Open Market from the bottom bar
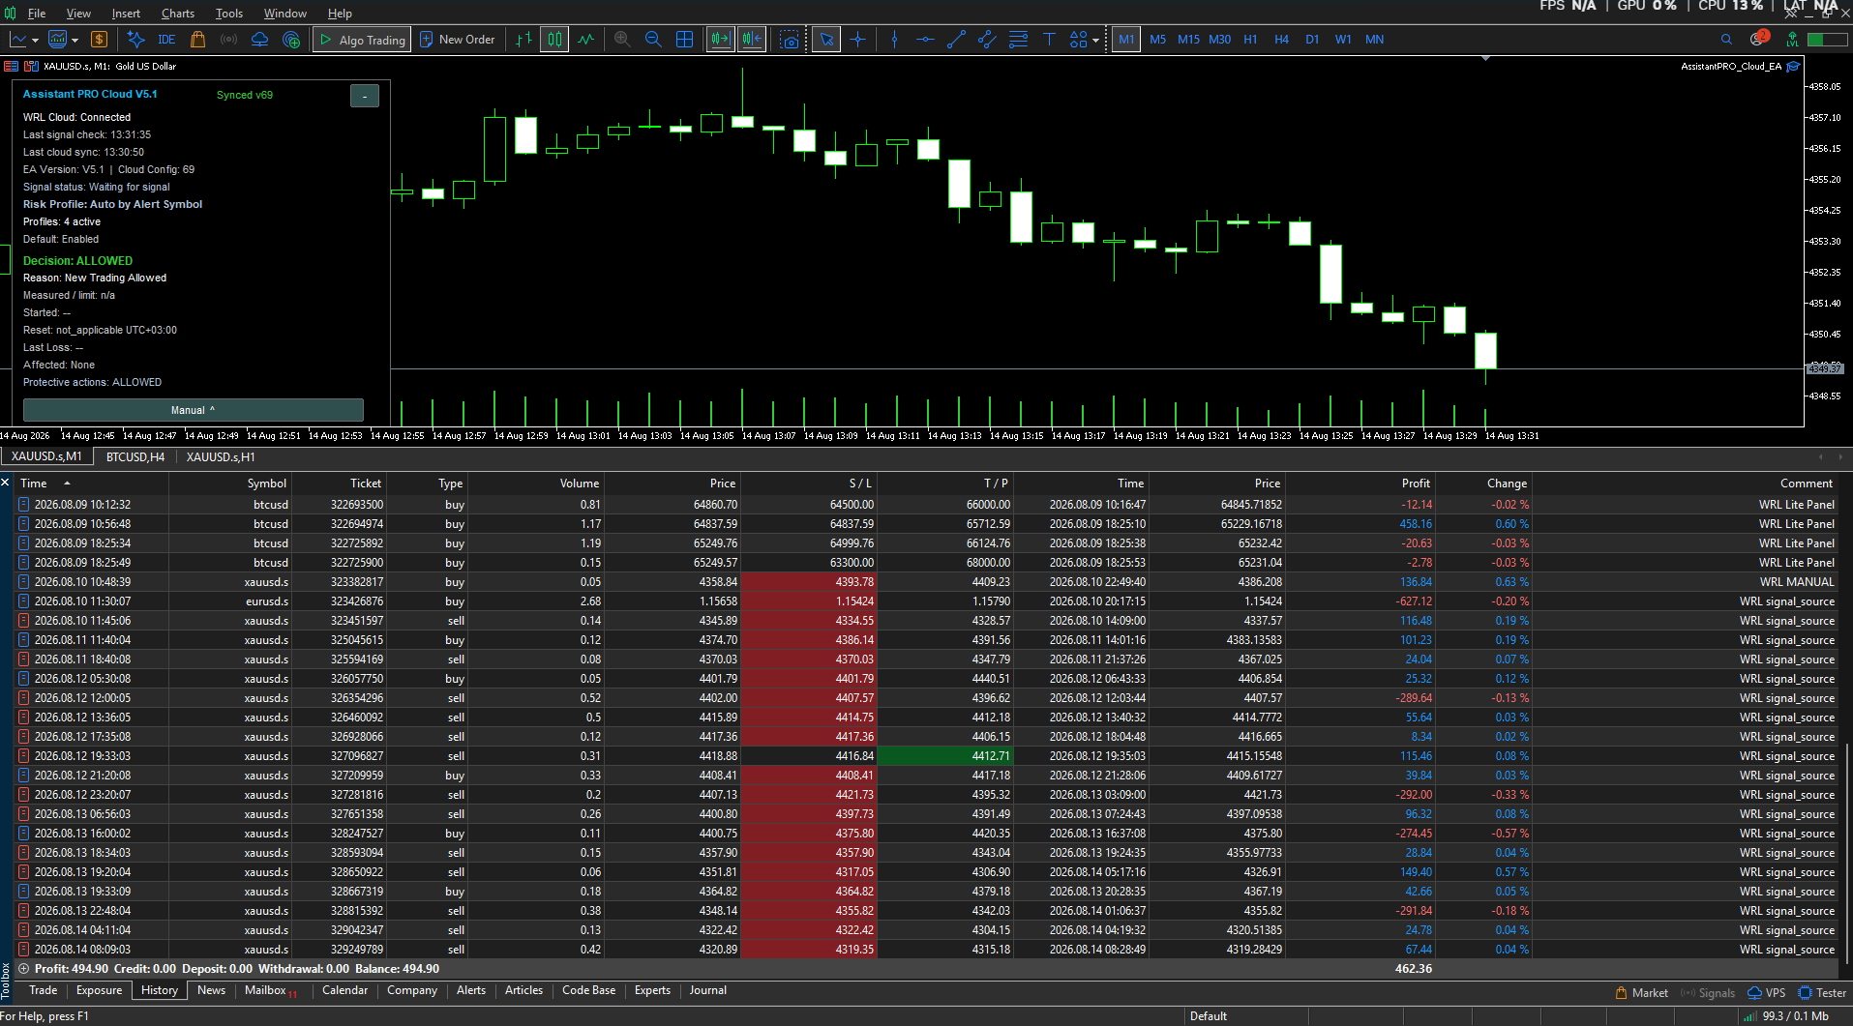Screen dimensions: 1853x1026 [x=1641, y=993]
